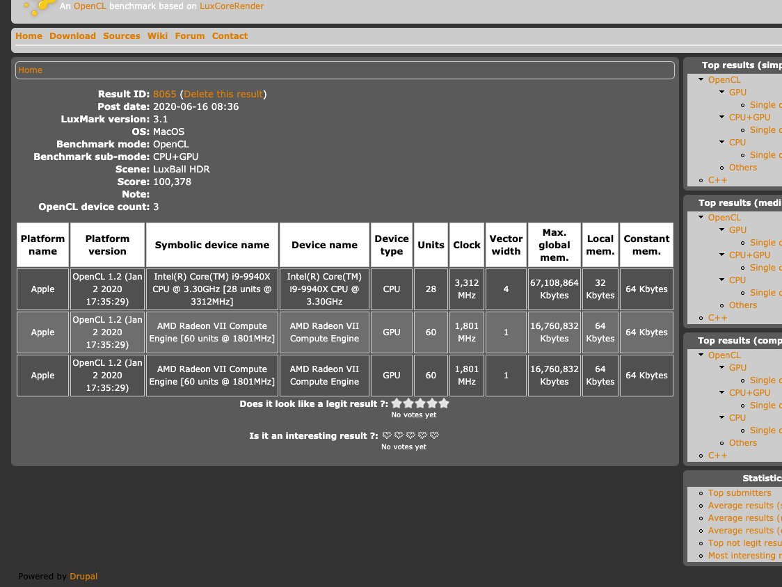The height and width of the screenshot is (587, 782).
Task: Open result ID 8065 link
Action: pos(165,95)
